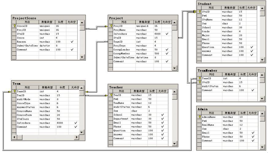Click the scroll down arrow in ProjectScore table
The width and height of the screenshot is (268, 153).
82,57
